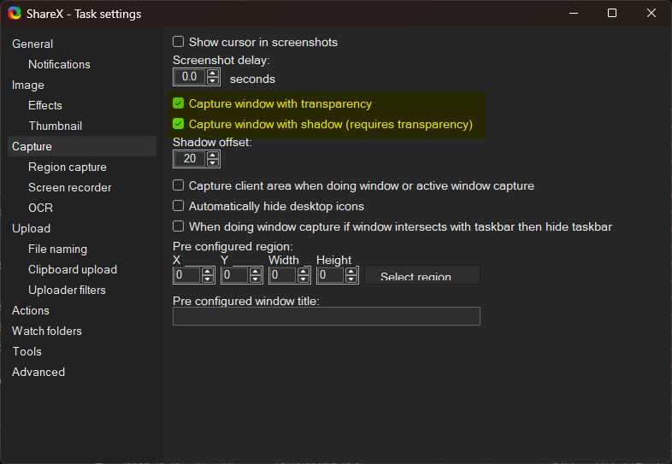This screenshot has height=464, width=672.
Task: Decrease pre configured region Y value
Action: (256, 279)
